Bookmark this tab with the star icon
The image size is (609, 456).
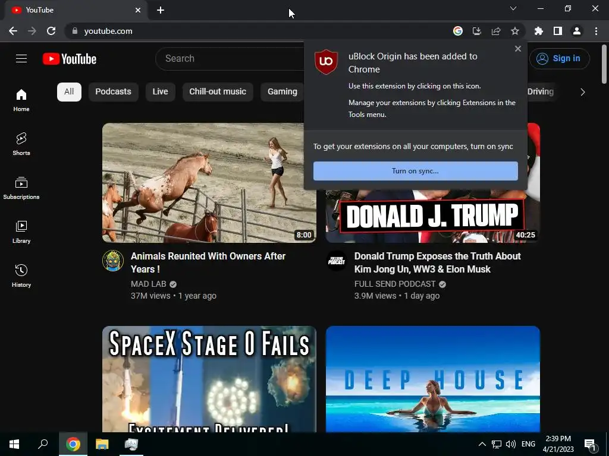[x=515, y=31]
